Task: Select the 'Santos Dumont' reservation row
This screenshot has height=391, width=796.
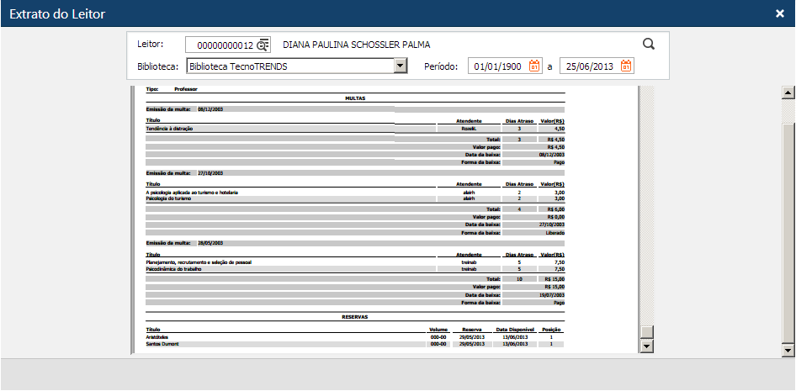Action: (163, 344)
